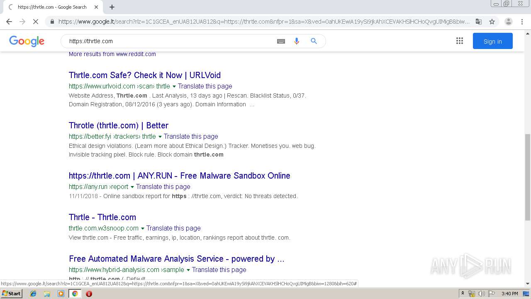Translate the any.run result page

tap(163, 187)
